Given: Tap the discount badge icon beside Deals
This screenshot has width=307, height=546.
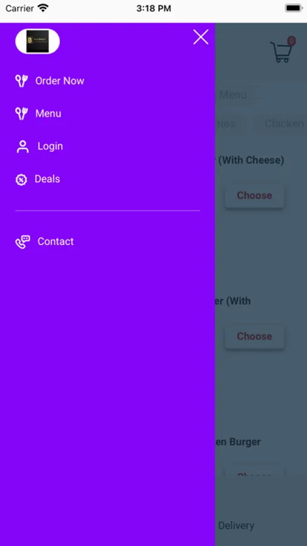Looking at the screenshot, I should 21,180.
